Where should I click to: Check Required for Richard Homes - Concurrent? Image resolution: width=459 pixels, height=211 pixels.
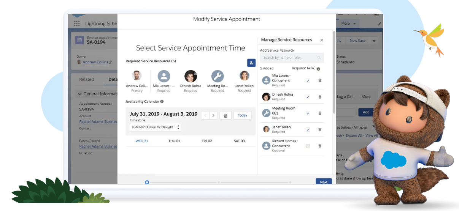(x=308, y=146)
